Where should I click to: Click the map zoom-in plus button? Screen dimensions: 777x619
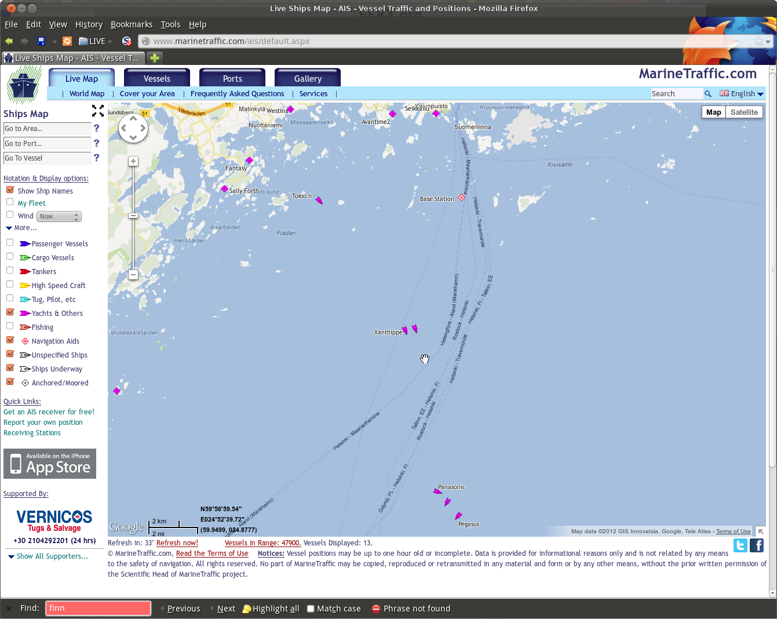[x=133, y=161]
